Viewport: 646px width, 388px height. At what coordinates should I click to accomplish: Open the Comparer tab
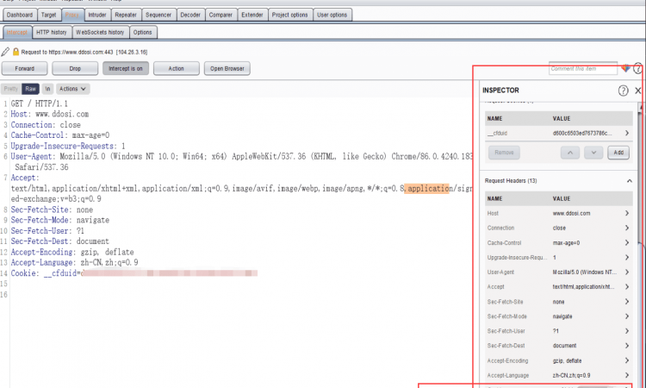point(221,15)
